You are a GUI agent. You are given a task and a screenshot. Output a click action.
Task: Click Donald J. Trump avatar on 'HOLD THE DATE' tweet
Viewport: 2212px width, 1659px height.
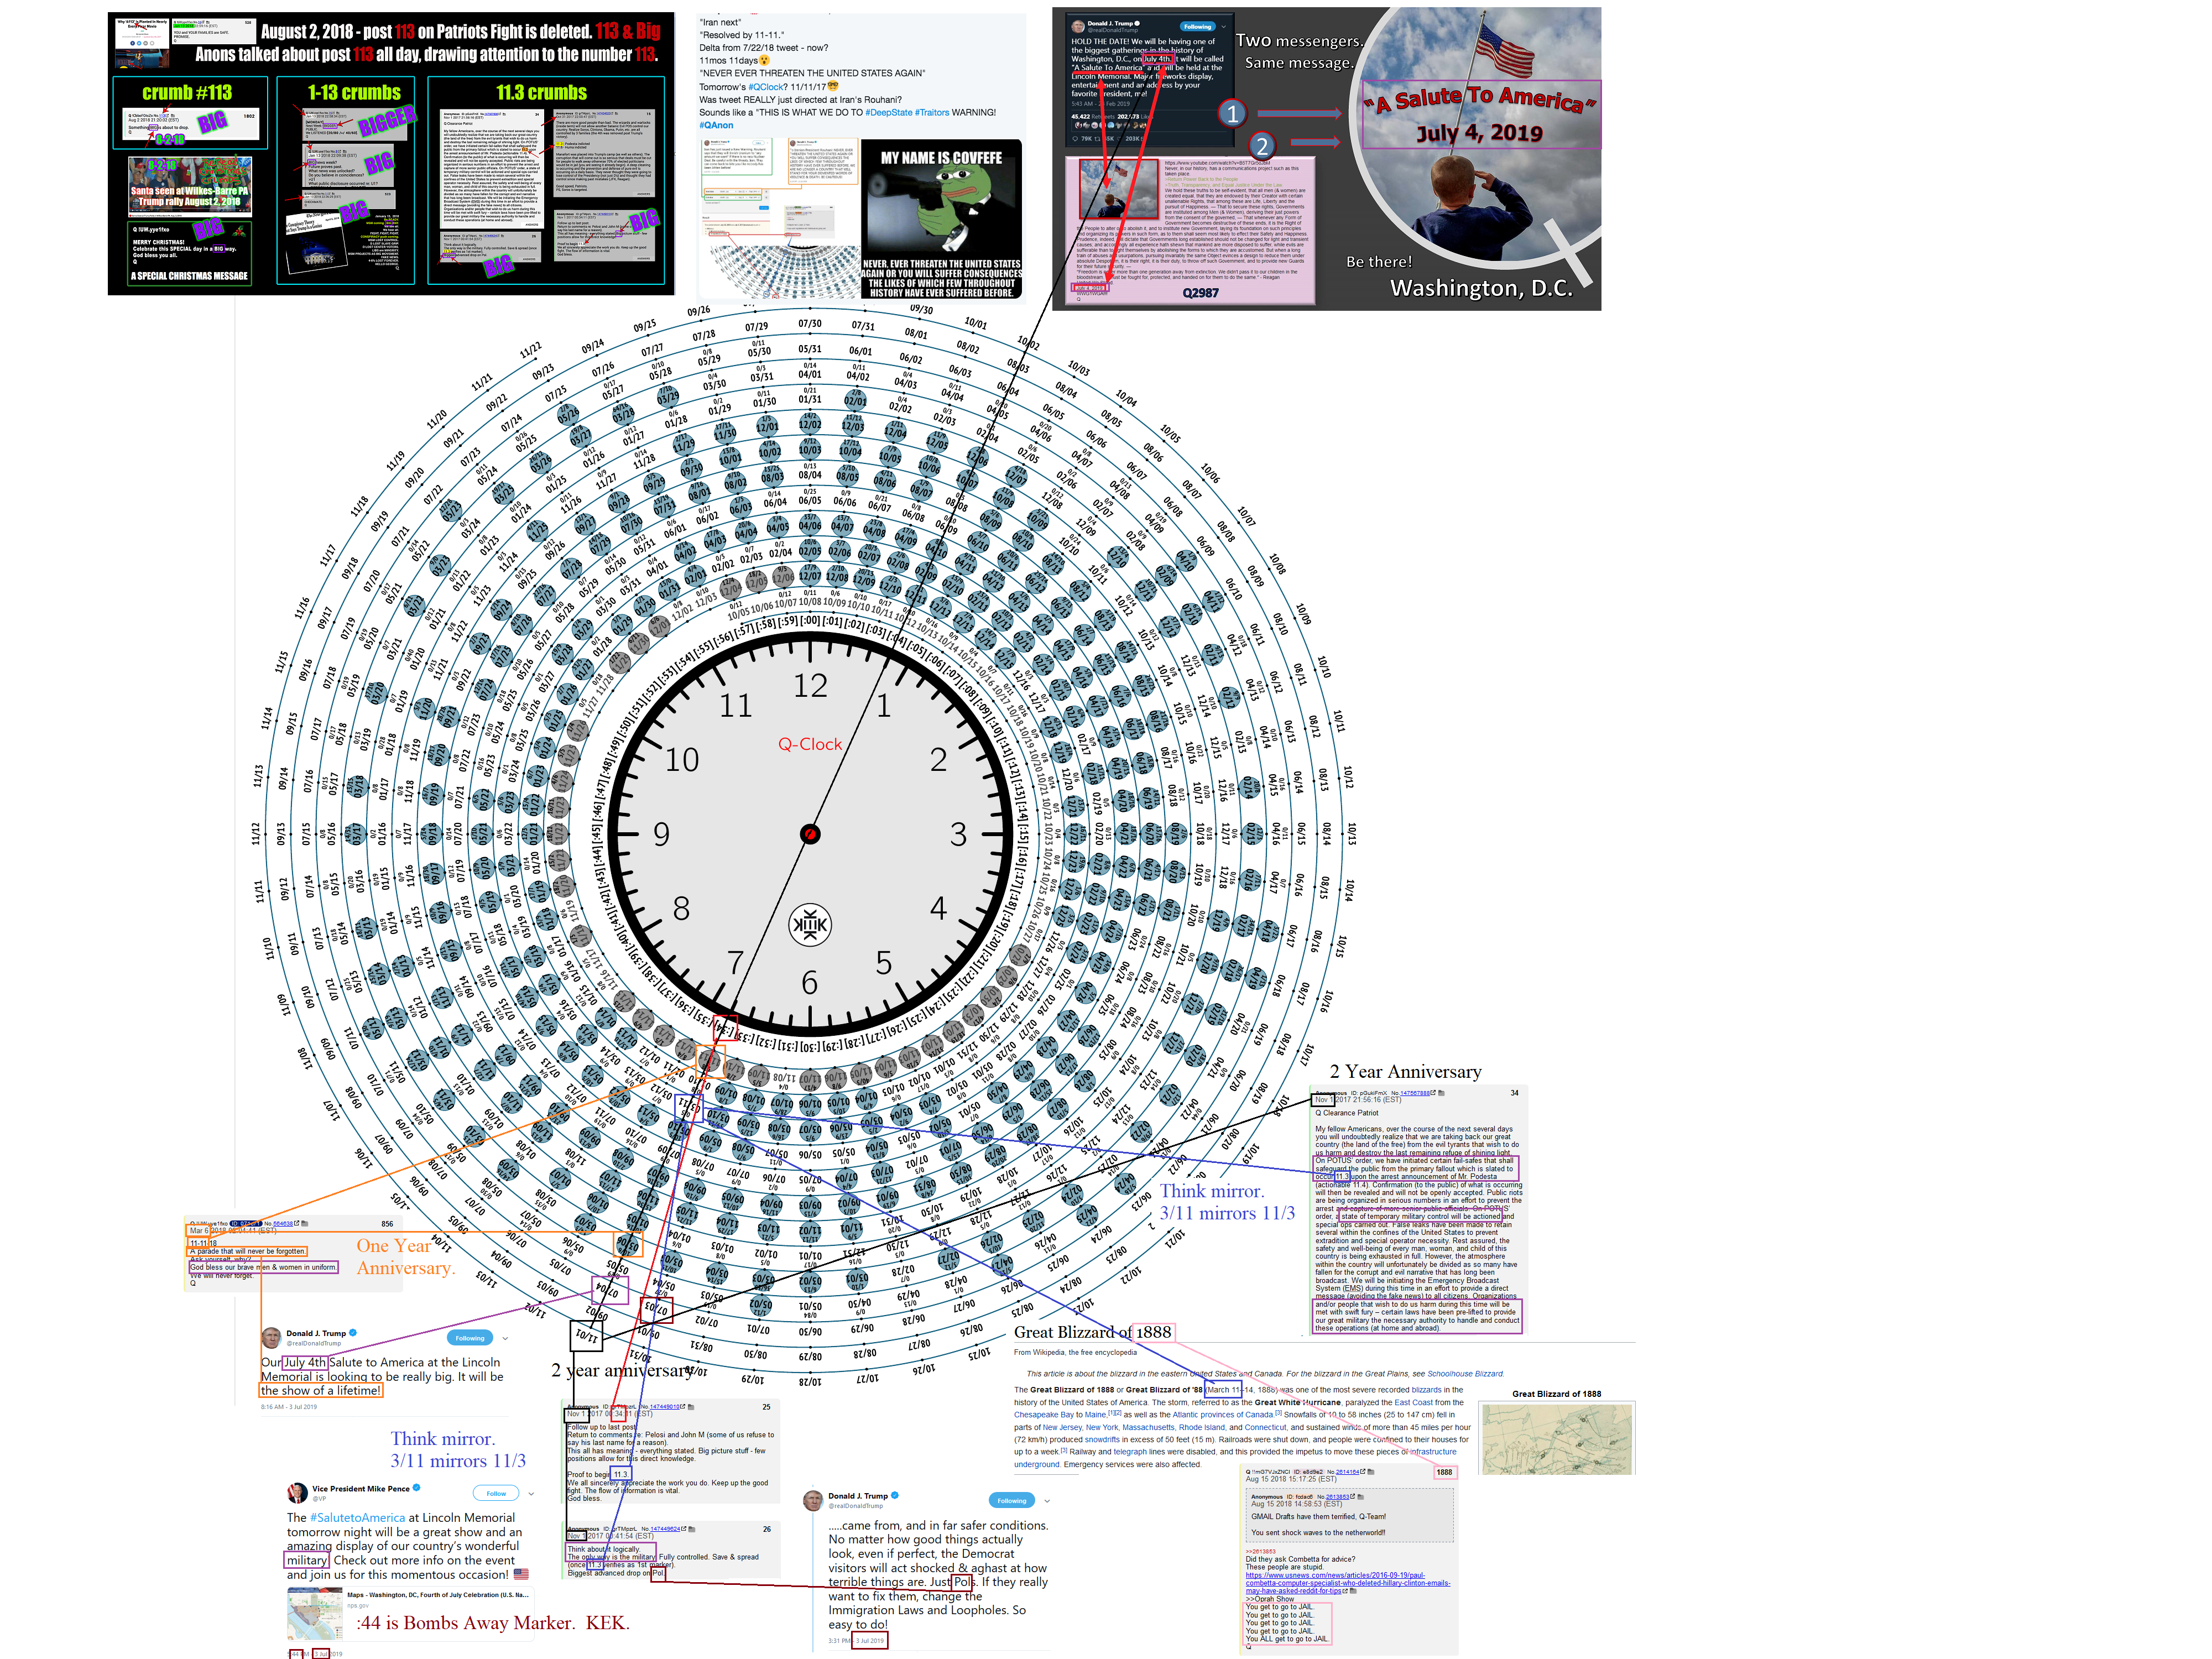[1078, 26]
